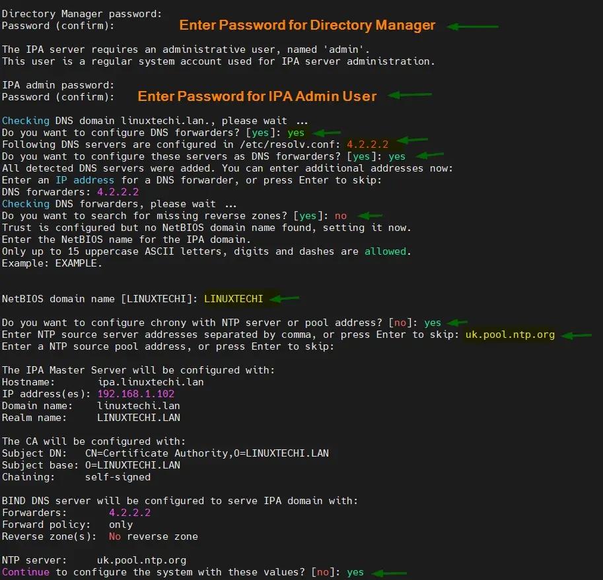Select the yes answer for configuring DNS forwarders
The image size is (603, 580).
[x=295, y=132]
